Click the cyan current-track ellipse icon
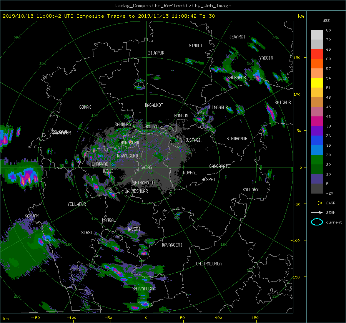The width and height of the screenshot is (346, 323). click(x=317, y=222)
